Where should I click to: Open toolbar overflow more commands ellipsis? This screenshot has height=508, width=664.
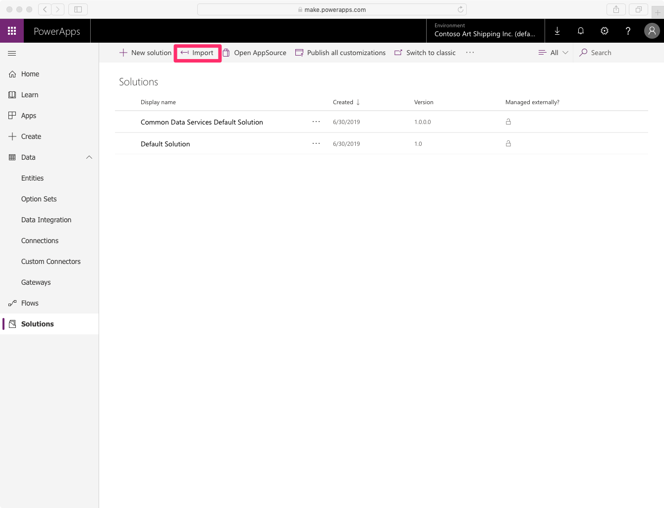tap(470, 53)
